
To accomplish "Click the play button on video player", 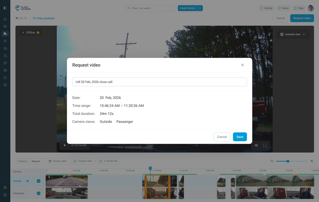I will [65, 145].
